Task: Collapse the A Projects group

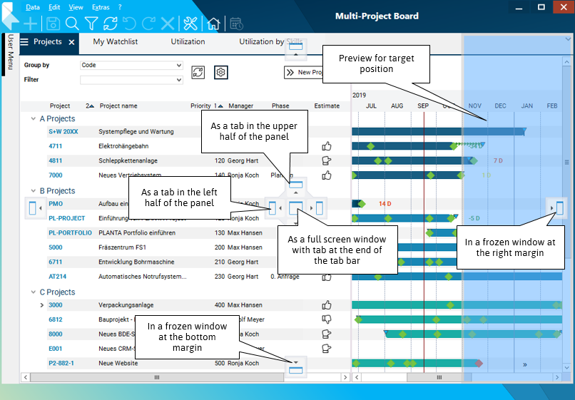Action: coord(33,119)
